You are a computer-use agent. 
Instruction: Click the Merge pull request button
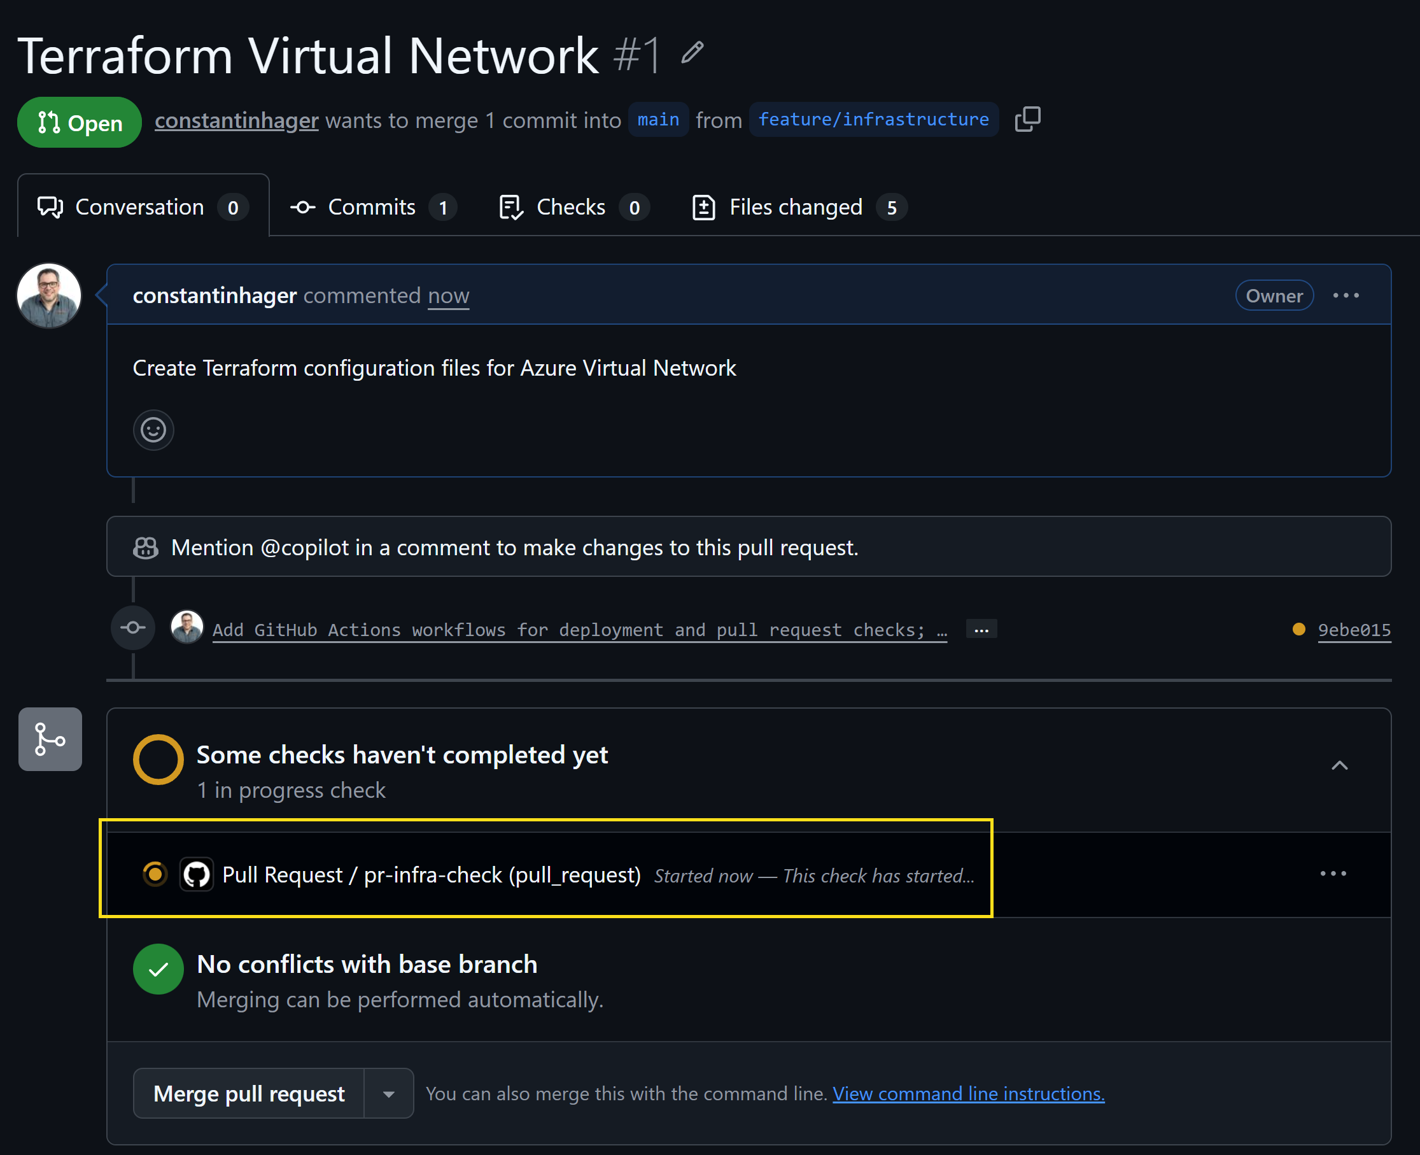coord(249,1094)
